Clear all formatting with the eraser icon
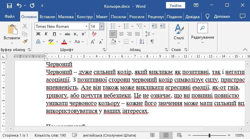The width and height of the screenshot is (250, 139). pyautogui.click(x=94, y=34)
